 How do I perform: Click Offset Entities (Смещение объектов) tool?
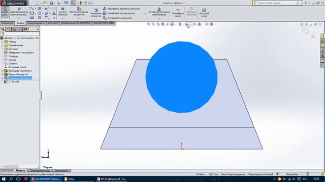[x=96, y=13]
